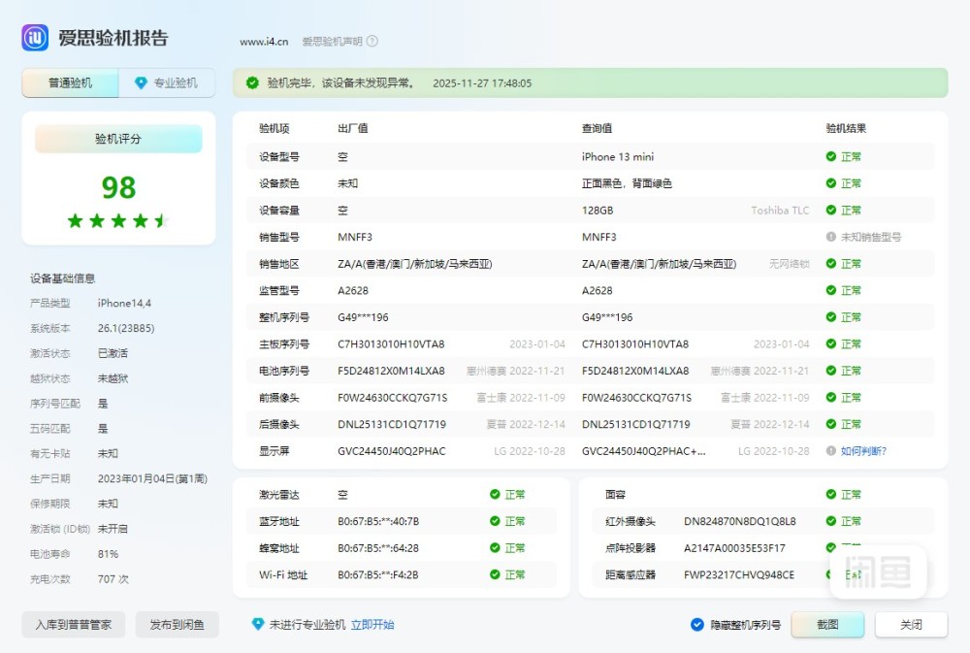Click the score number 98
970x653 pixels.
(x=118, y=187)
